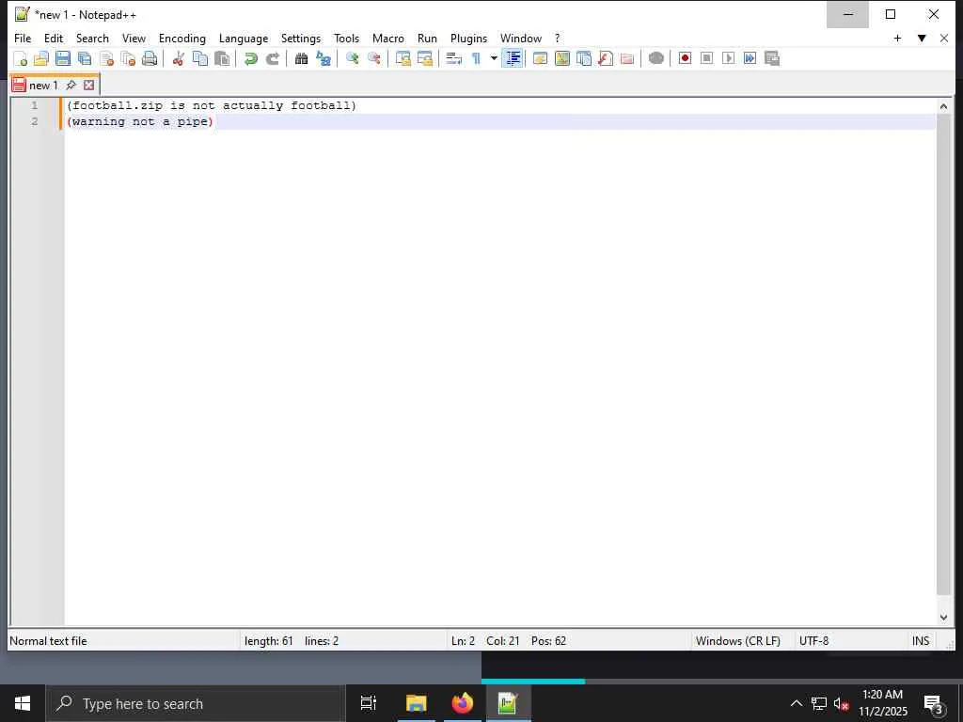The height and width of the screenshot is (722, 963).
Task: Zoom out using the magnifier minus icon
Action: (374, 58)
